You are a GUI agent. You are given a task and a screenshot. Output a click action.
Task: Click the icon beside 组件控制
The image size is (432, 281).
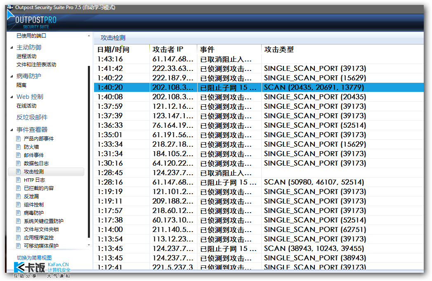19,204
